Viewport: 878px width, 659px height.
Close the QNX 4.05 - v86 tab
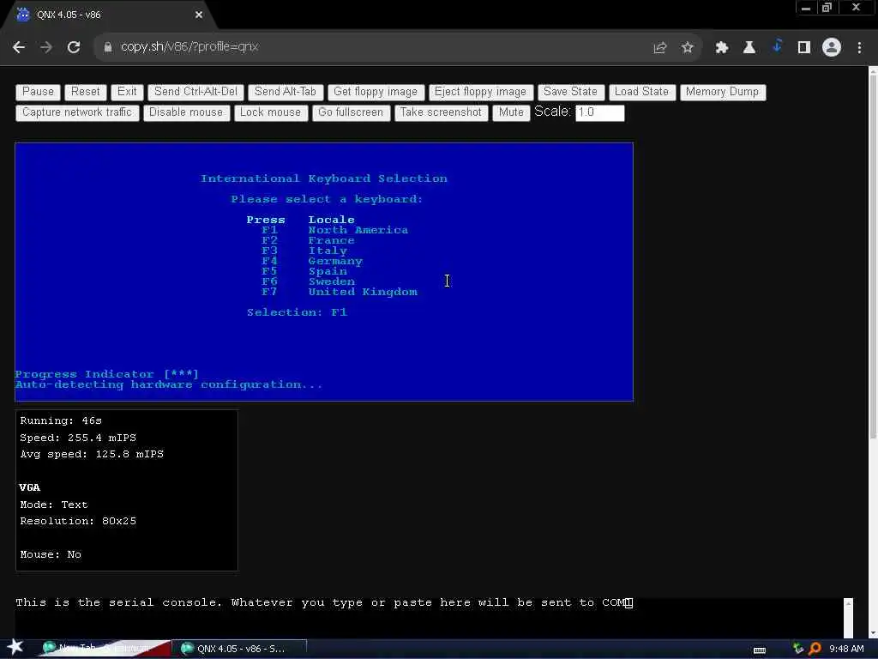199,15
